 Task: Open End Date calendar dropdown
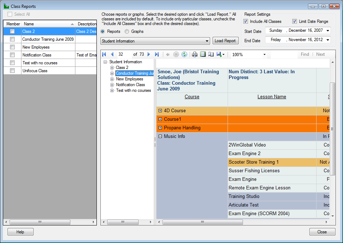[x=328, y=40]
